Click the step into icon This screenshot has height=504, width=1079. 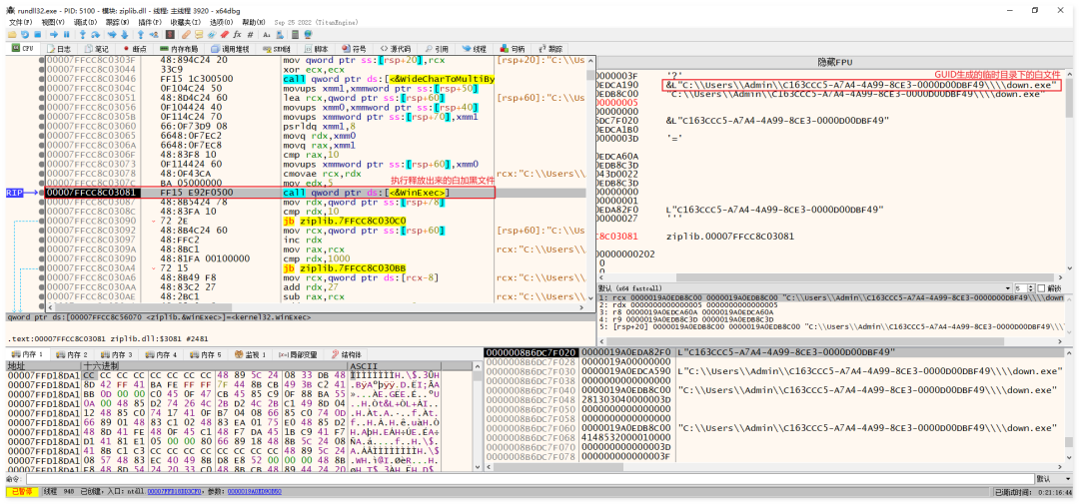[83, 34]
